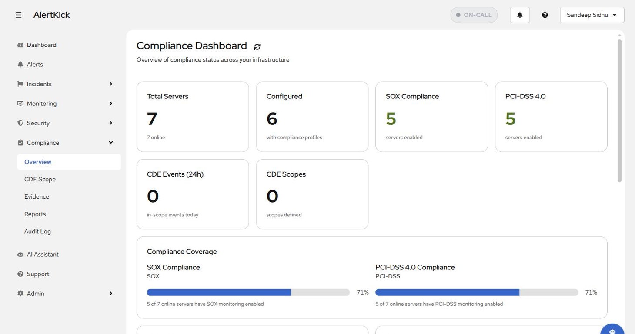Viewport: 635px width, 334px height.
Task: Open the AI Assistant menu item
Action: [x=43, y=255]
